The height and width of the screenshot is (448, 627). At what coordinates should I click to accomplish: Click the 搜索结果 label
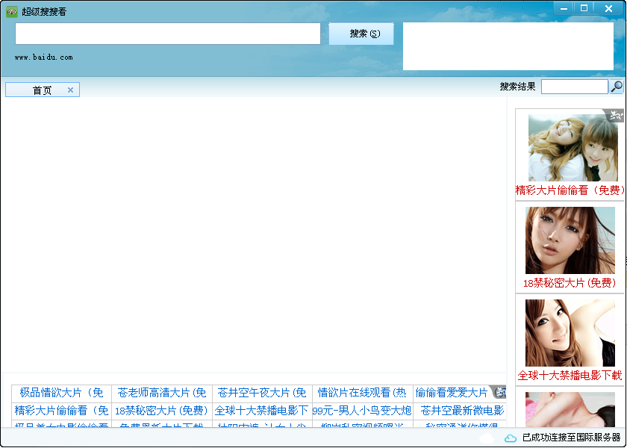tap(518, 87)
